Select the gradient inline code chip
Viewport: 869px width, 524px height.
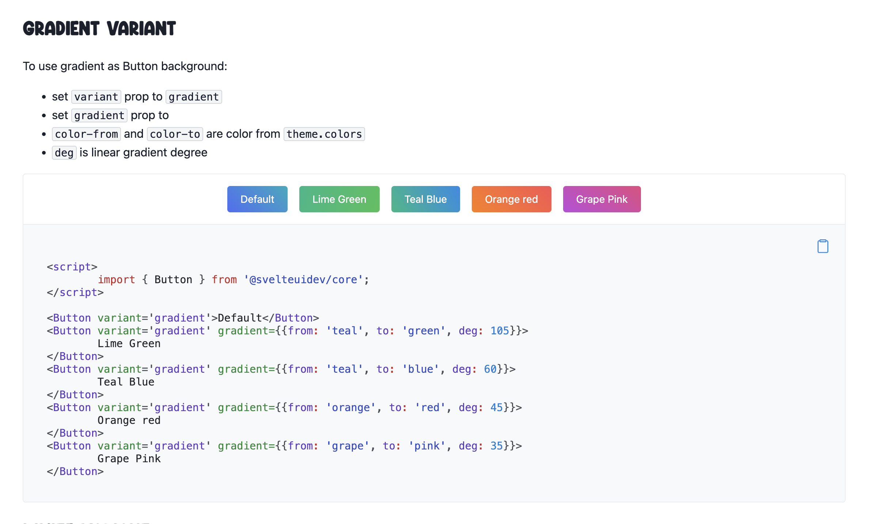coord(99,115)
